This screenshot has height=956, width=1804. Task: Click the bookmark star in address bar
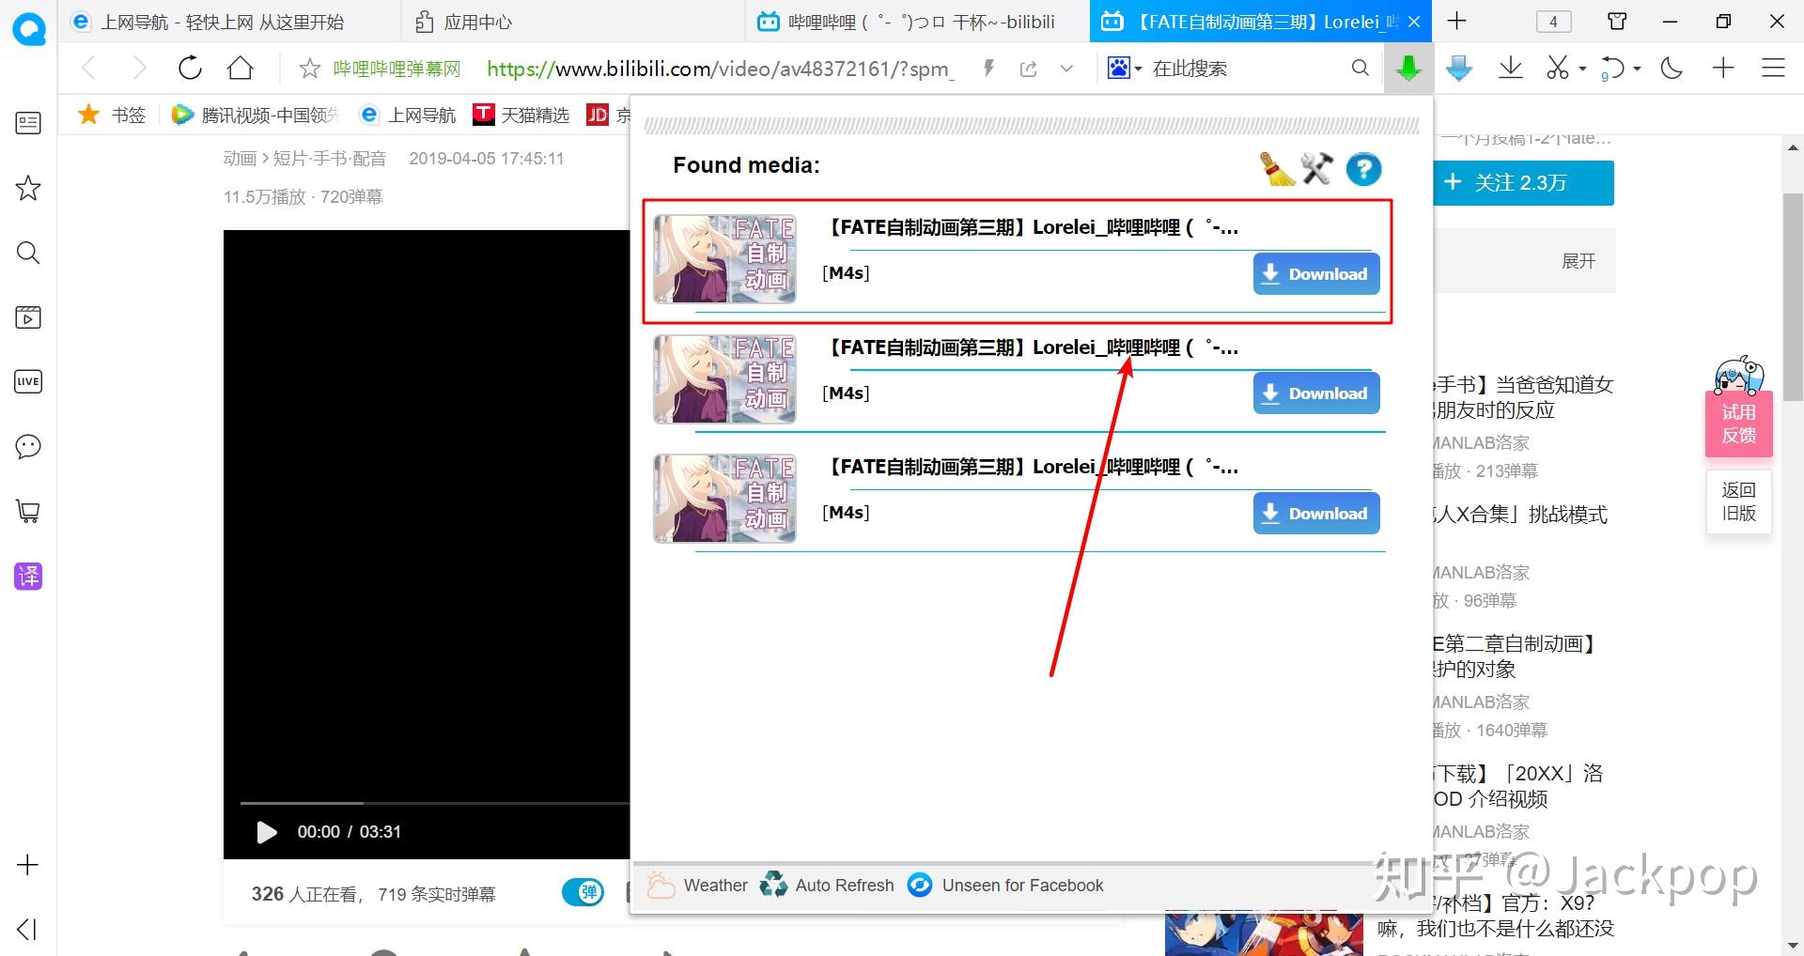point(309,68)
